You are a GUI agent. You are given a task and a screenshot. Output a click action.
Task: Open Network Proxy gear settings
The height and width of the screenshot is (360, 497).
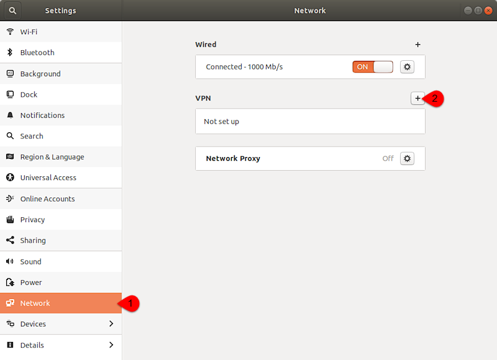pyautogui.click(x=407, y=158)
